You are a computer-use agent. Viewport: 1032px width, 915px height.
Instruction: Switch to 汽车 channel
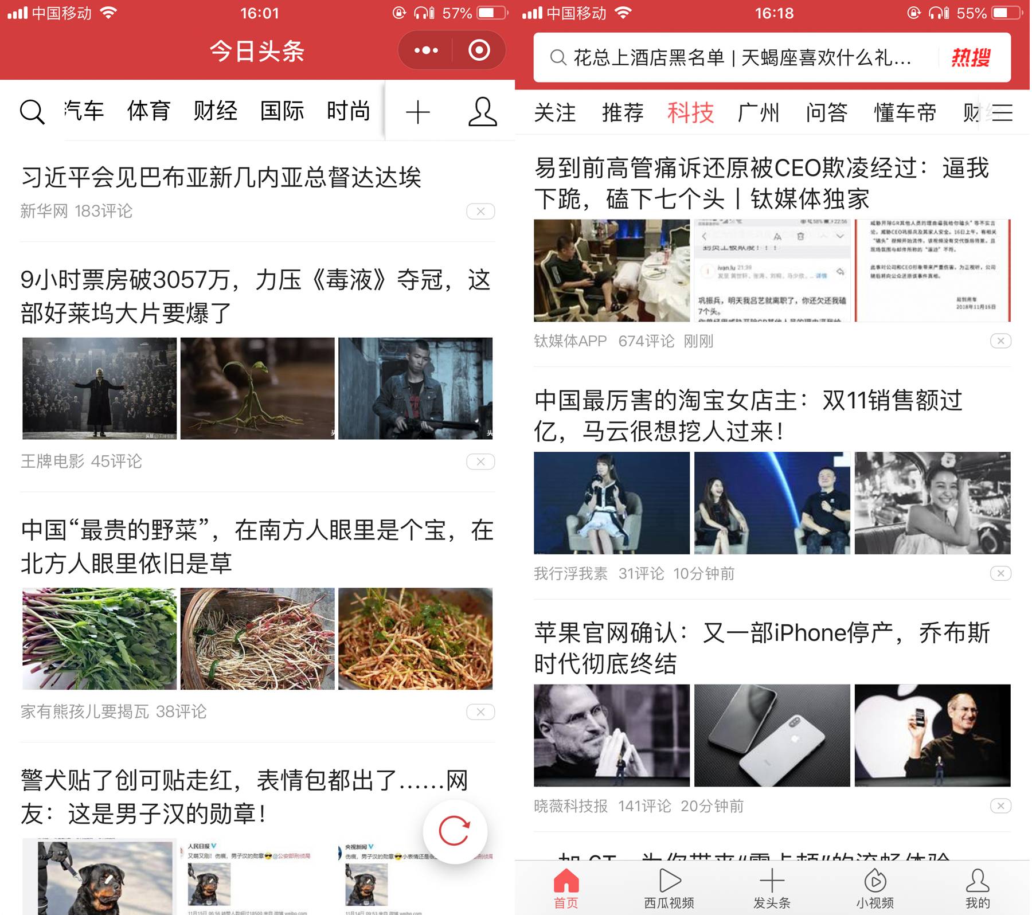point(84,111)
